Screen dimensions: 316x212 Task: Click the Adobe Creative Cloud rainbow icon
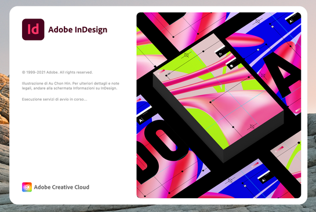tap(27, 187)
